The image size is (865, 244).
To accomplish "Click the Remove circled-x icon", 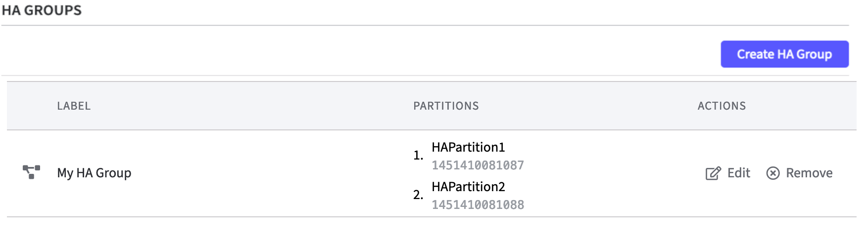I will [x=772, y=173].
